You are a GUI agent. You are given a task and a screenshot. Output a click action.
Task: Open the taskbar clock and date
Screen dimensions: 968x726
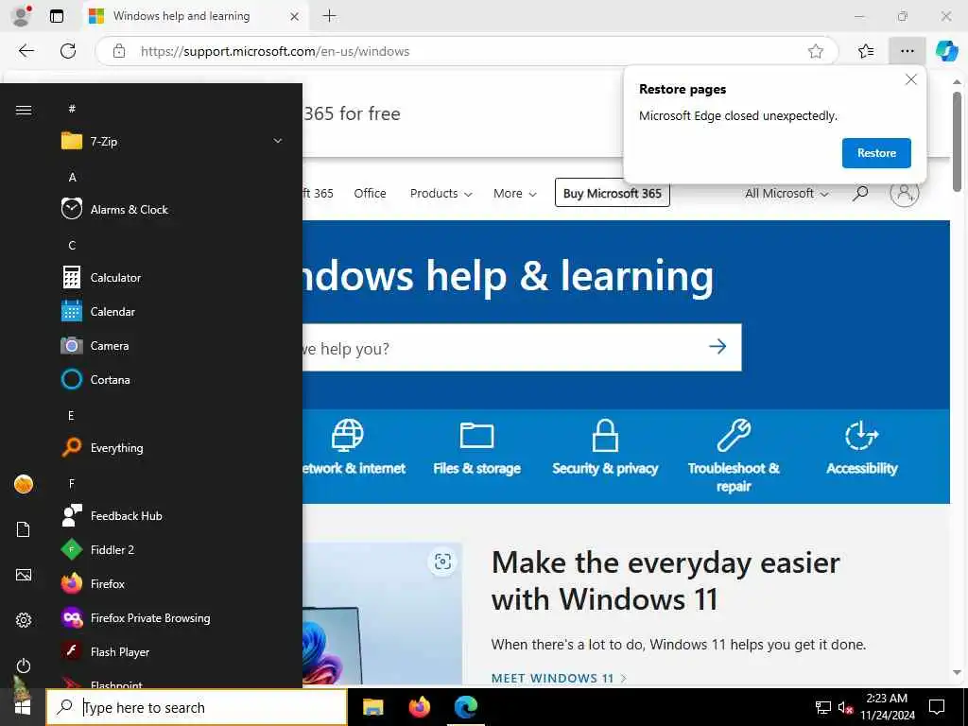[x=887, y=707]
